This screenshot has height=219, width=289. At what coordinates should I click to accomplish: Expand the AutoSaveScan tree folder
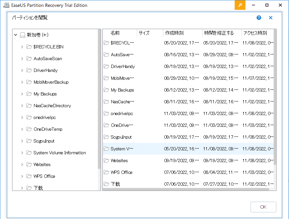click(22, 59)
